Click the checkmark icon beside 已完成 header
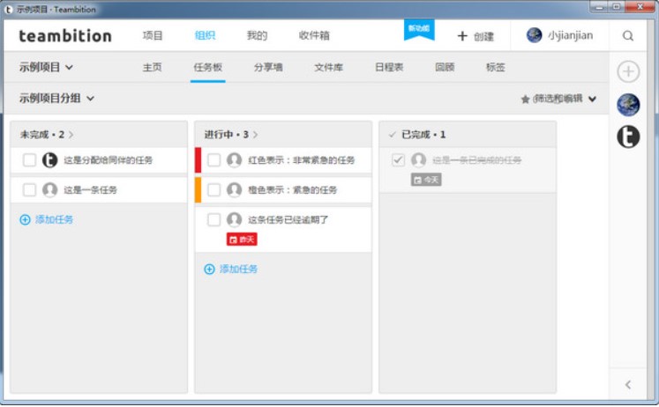The height and width of the screenshot is (407, 659). coord(393,135)
